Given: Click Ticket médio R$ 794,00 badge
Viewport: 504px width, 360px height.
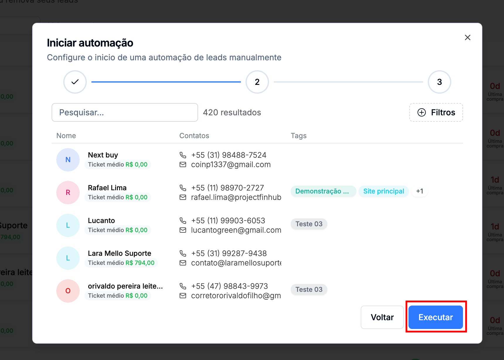Looking at the screenshot, I should pos(121,263).
